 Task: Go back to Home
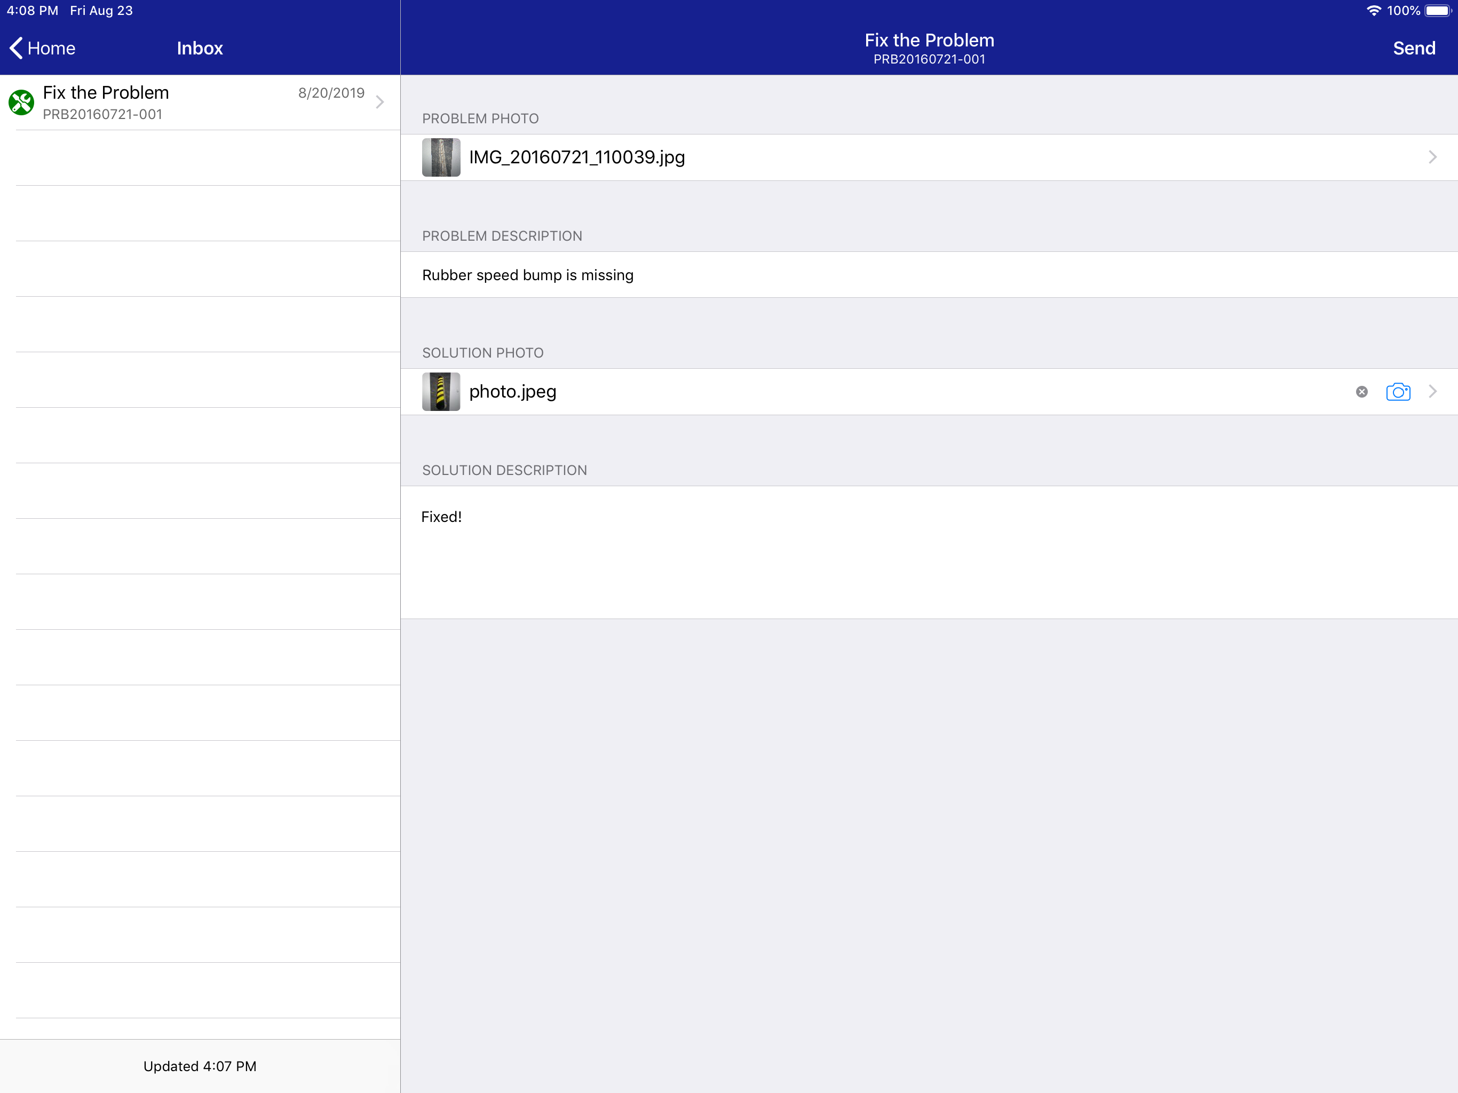[51, 48]
